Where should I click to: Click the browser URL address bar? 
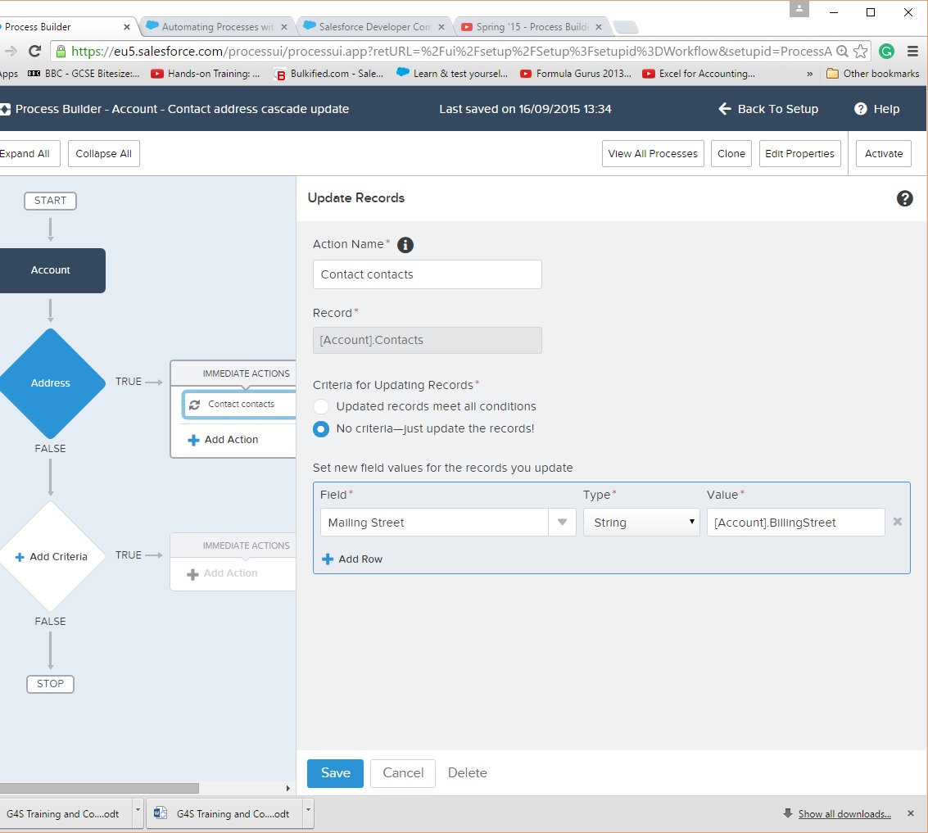tap(451, 52)
